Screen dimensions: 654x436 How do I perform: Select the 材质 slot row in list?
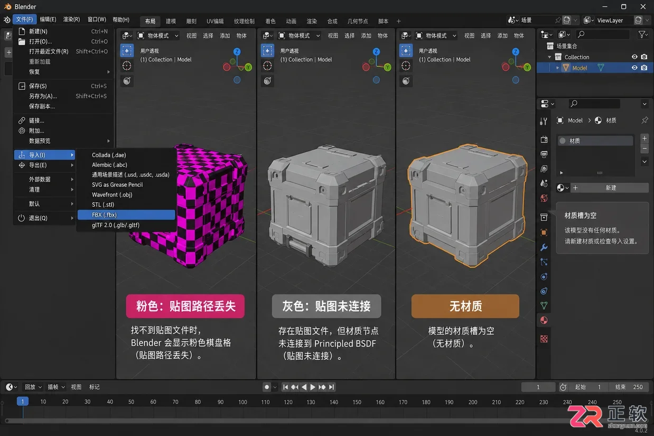point(595,141)
